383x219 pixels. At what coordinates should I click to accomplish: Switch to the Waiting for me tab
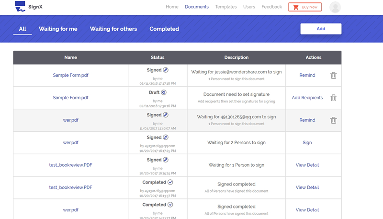[x=58, y=29]
